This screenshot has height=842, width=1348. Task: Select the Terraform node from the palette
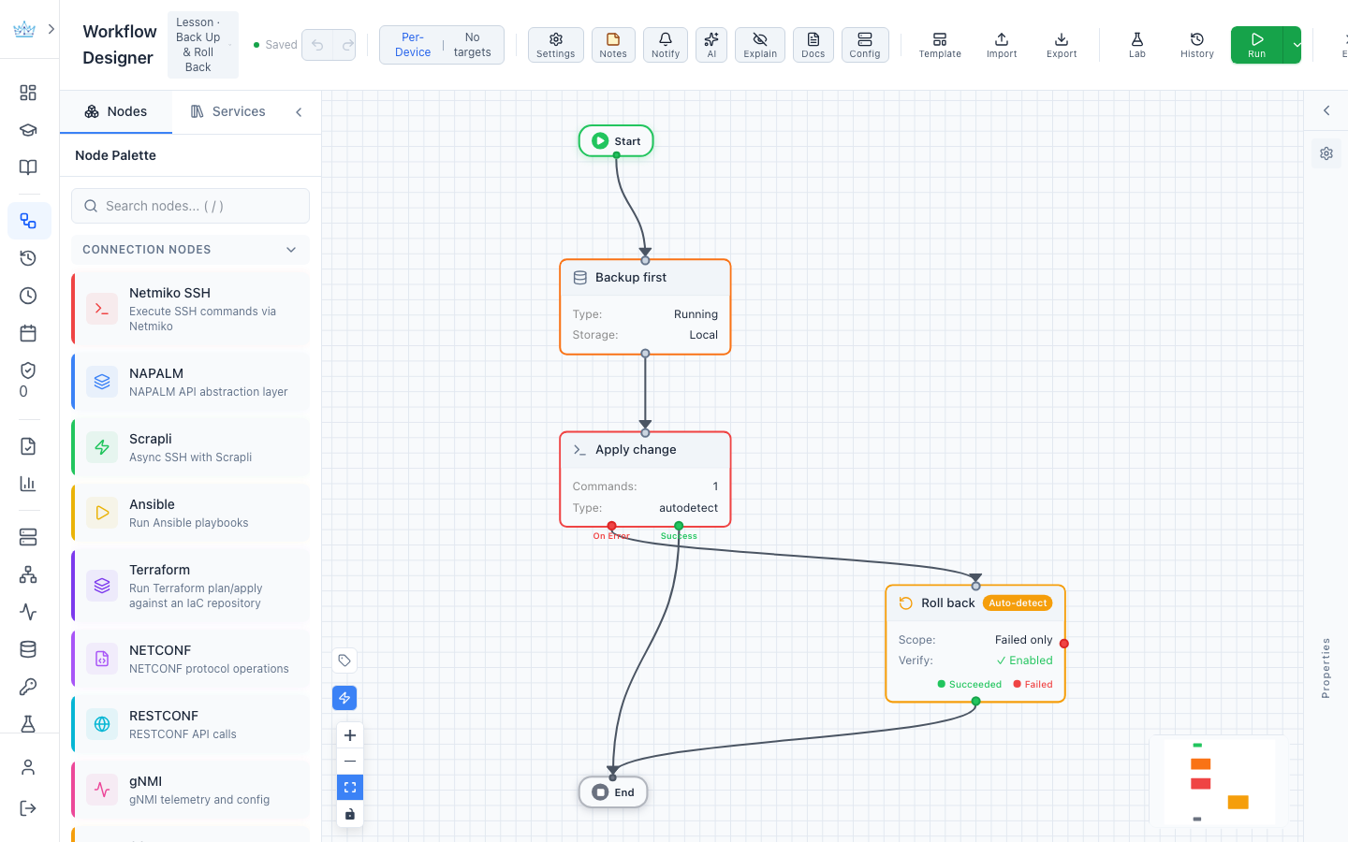(x=191, y=586)
